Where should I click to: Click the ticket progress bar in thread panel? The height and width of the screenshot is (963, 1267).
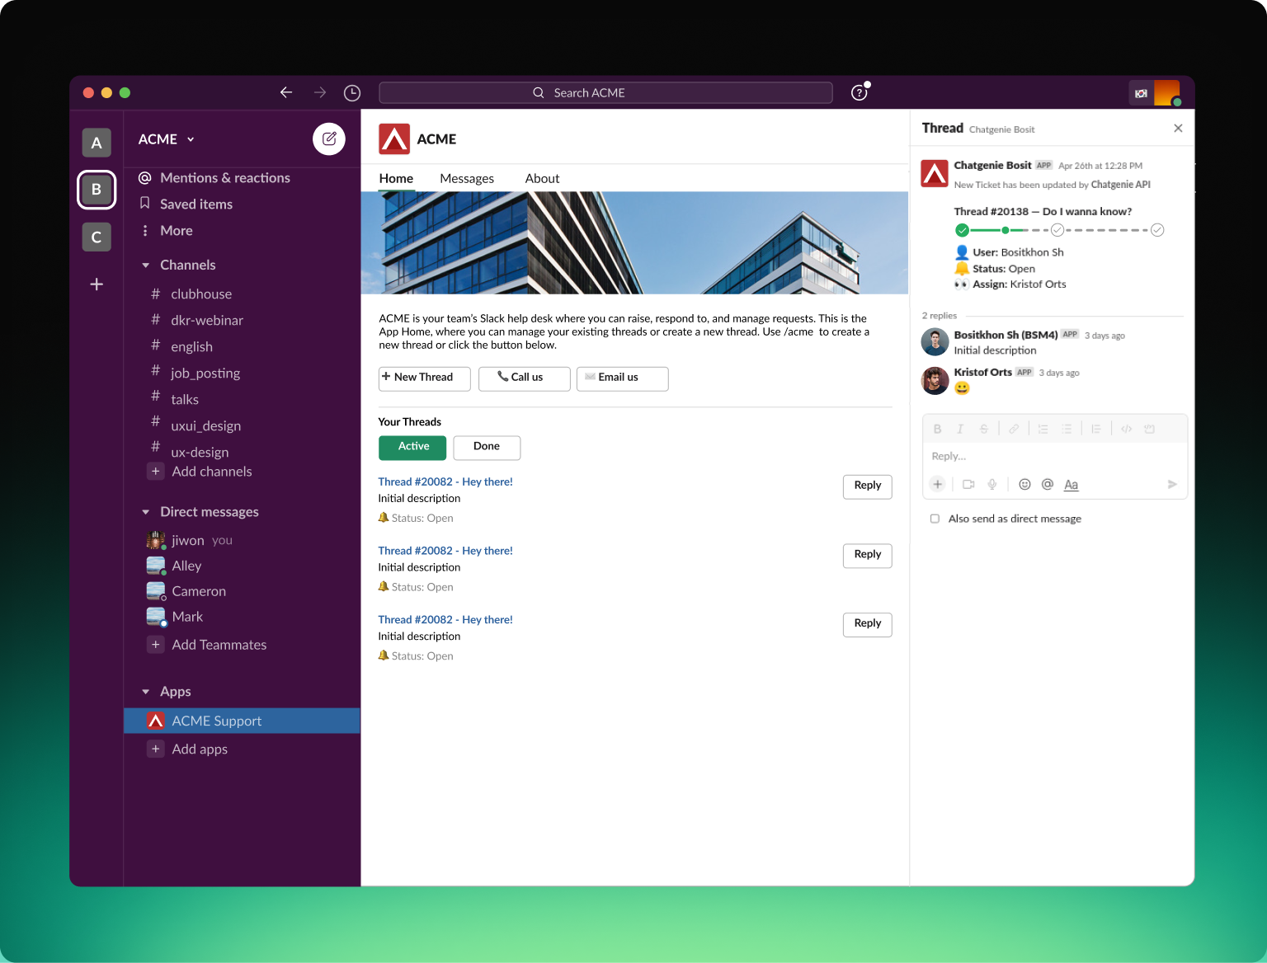1059,230
